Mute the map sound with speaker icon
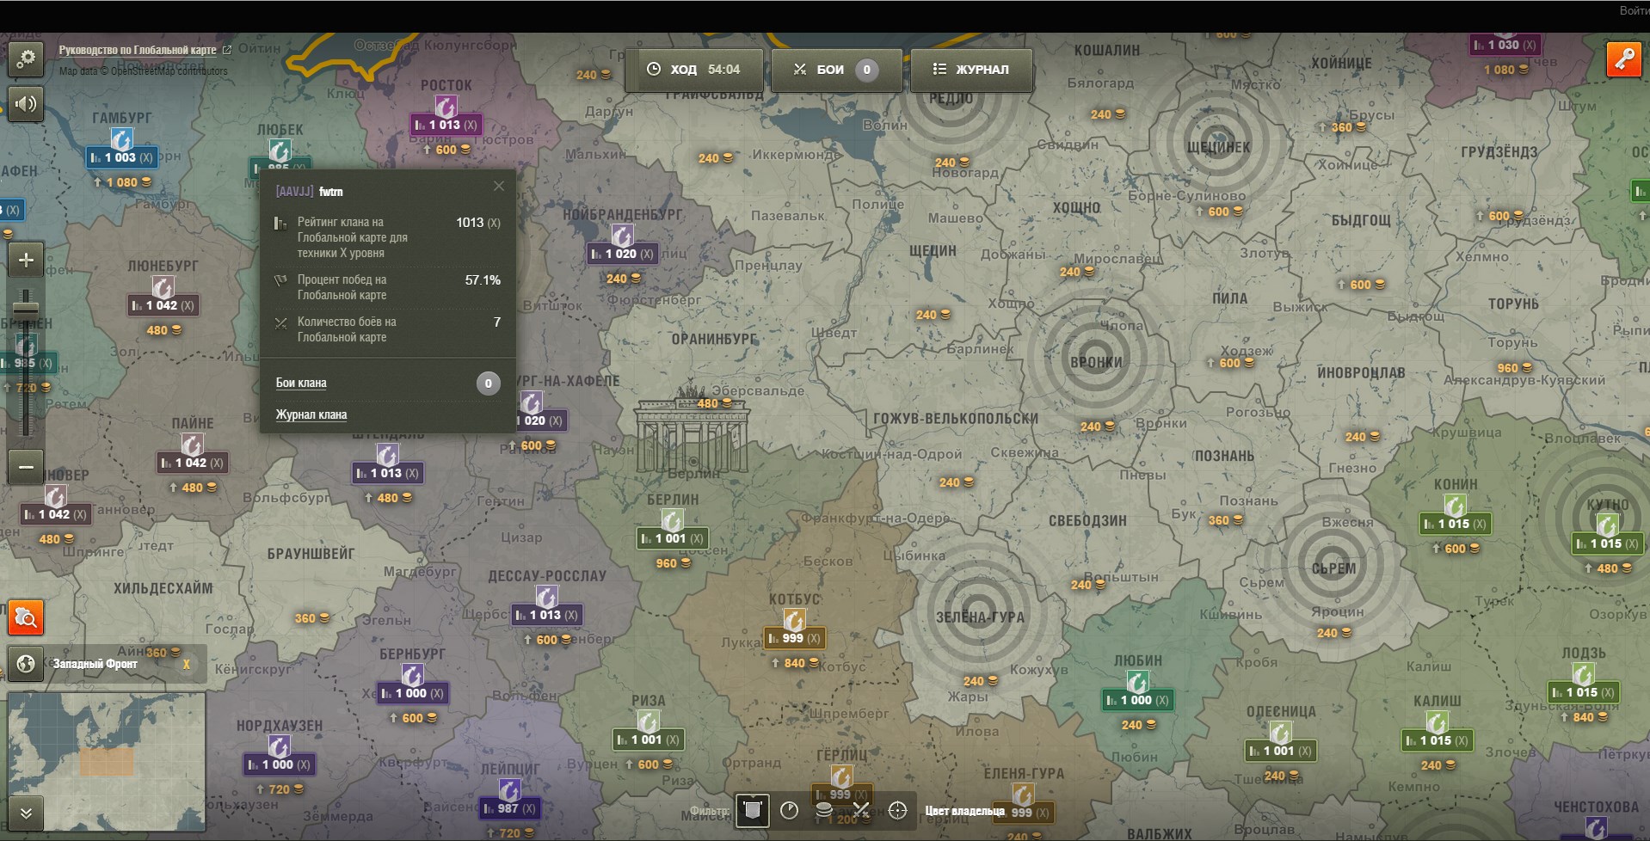Viewport: 1650px width, 841px height. click(x=26, y=104)
